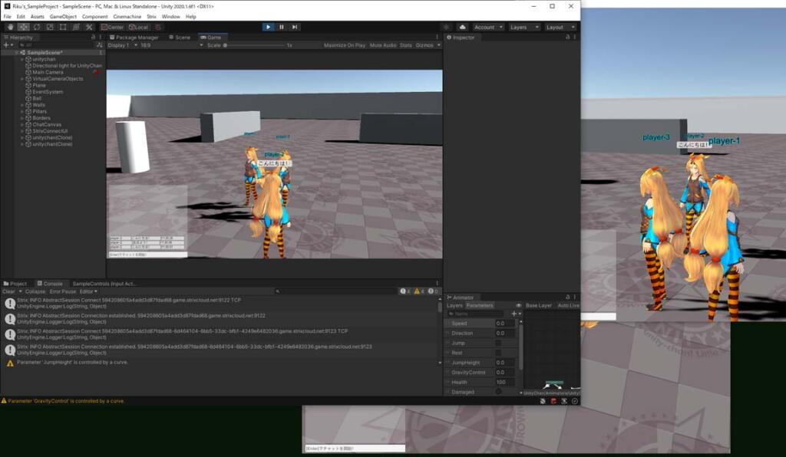The width and height of the screenshot is (786, 457).
Task: Open custom editor tools icon
Action: 89,27
